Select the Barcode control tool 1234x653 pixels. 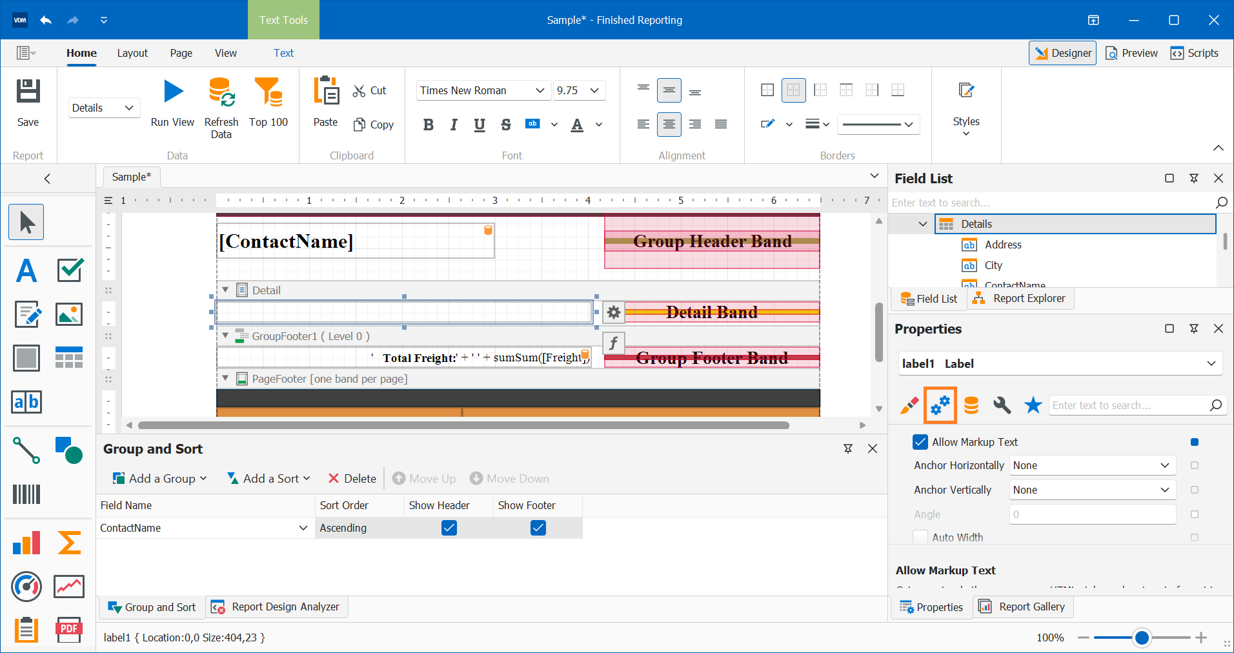pos(26,494)
